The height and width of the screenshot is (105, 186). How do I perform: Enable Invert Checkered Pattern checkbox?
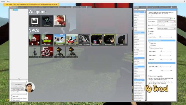click(150, 48)
